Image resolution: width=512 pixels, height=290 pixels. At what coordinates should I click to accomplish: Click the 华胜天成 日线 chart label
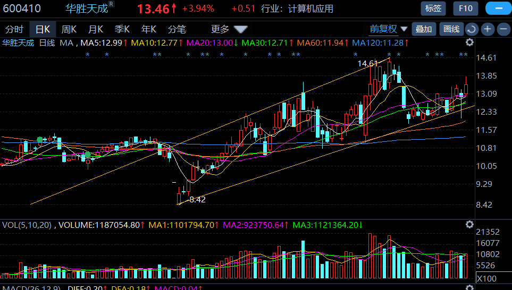coord(28,42)
